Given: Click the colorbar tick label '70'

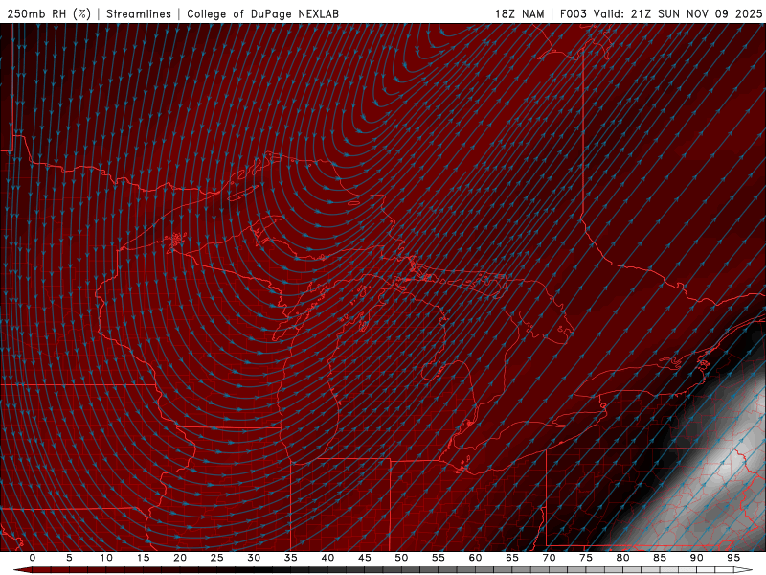Looking at the screenshot, I should click(549, 558).
